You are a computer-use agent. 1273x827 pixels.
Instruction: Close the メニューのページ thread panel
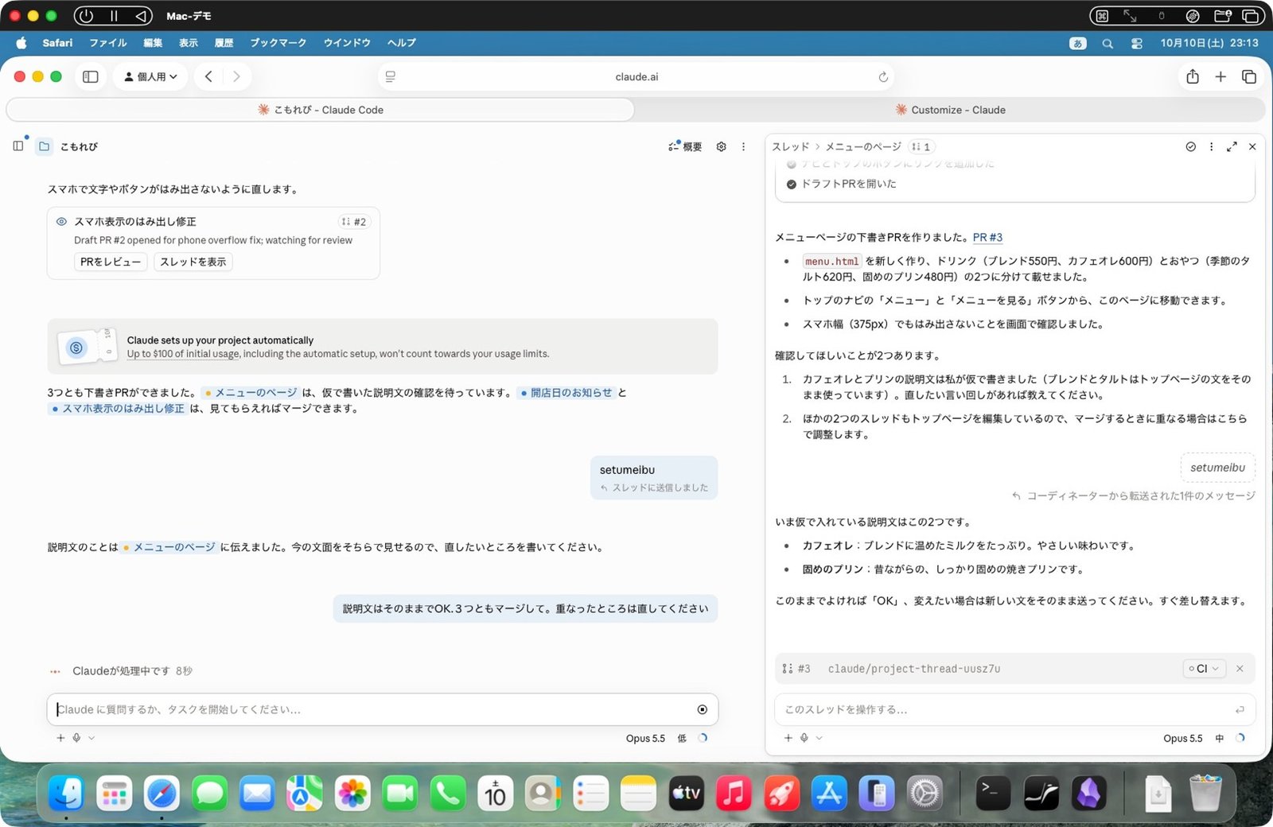[x=1252, y=146]
